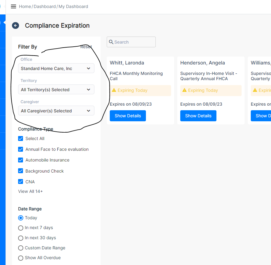
Task: Open the Office dropdown
Action: coord(56,68)
